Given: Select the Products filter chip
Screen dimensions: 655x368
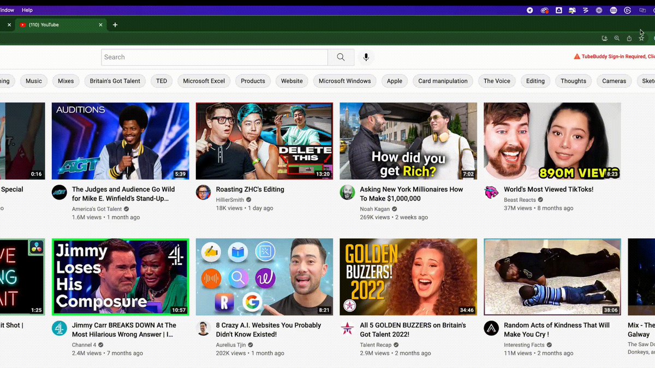Looking at the screenshot, I should point(253,81).
